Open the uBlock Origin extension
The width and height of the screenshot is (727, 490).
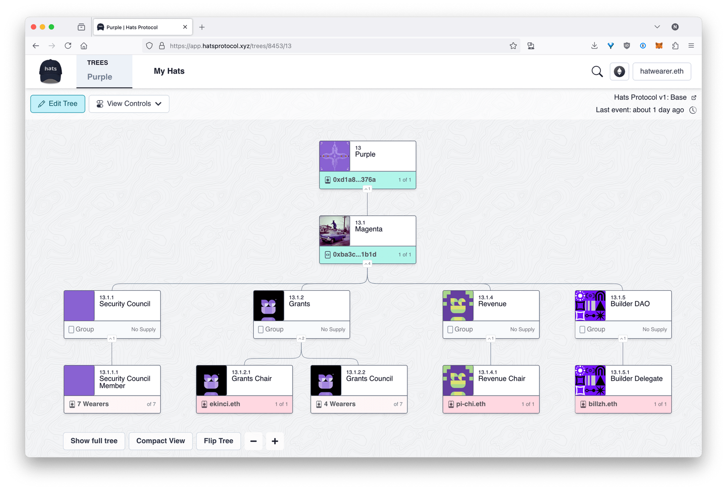[627, 45]
